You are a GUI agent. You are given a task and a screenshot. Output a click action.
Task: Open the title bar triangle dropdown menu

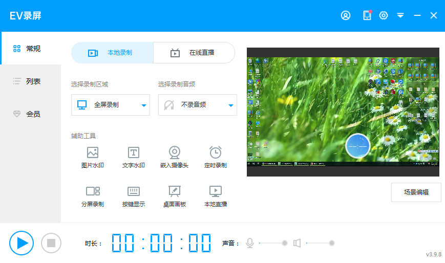tap(400, 15)
